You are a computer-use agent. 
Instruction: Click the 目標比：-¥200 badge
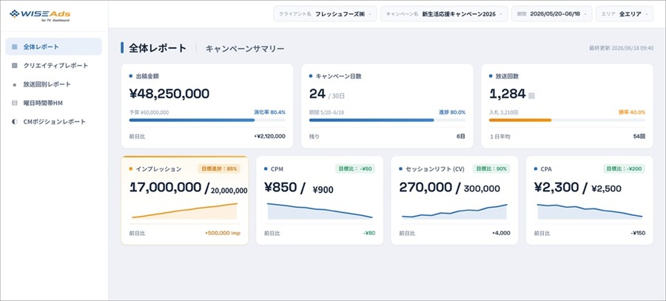[624, 169]
